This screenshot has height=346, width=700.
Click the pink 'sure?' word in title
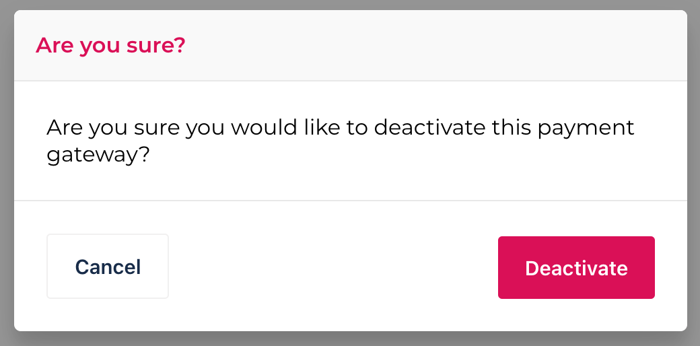(x=155, y=46)
